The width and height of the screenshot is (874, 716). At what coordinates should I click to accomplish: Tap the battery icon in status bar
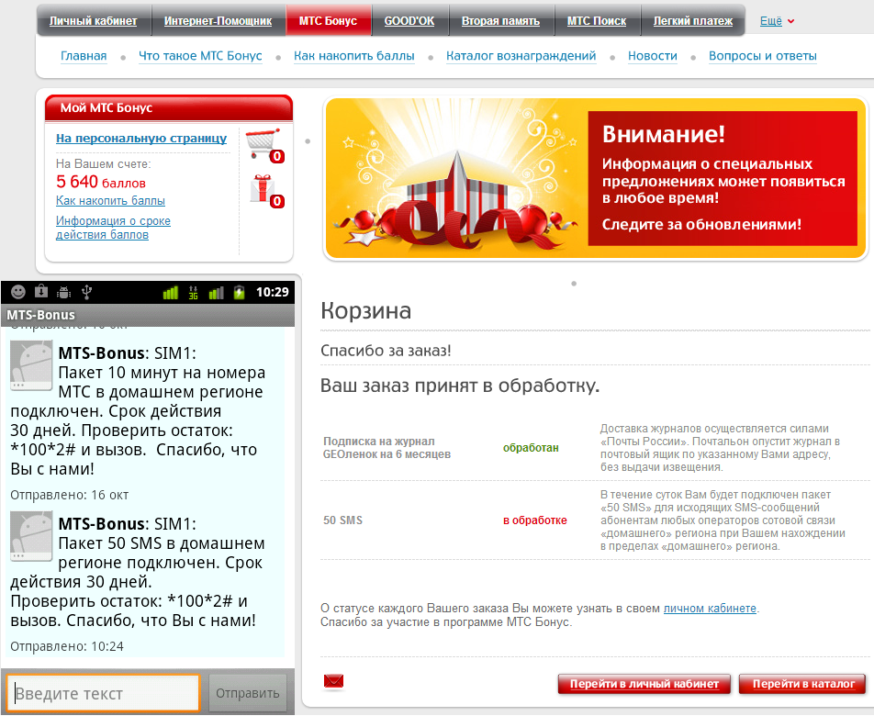click(240, 293)
